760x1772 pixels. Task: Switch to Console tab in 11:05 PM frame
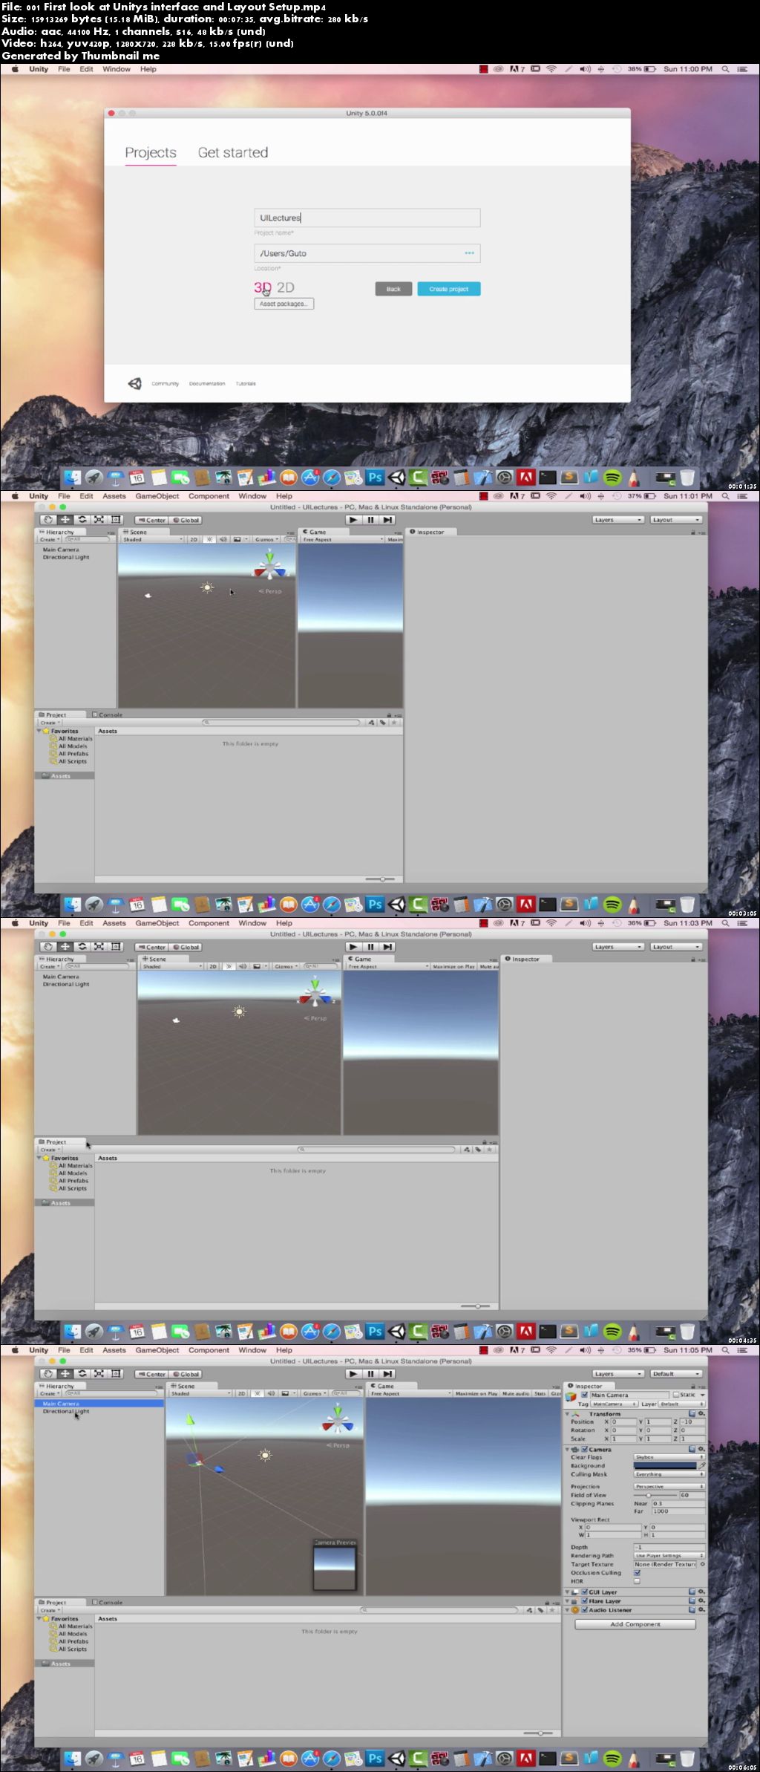[x=107, y=1603]
